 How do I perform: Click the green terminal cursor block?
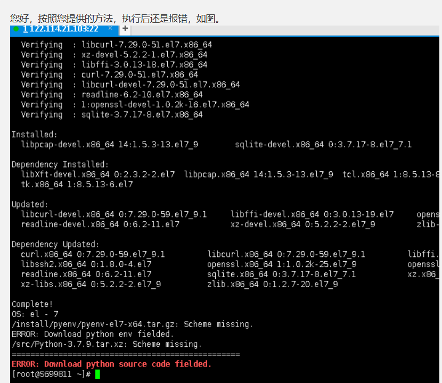coord(97,374)
